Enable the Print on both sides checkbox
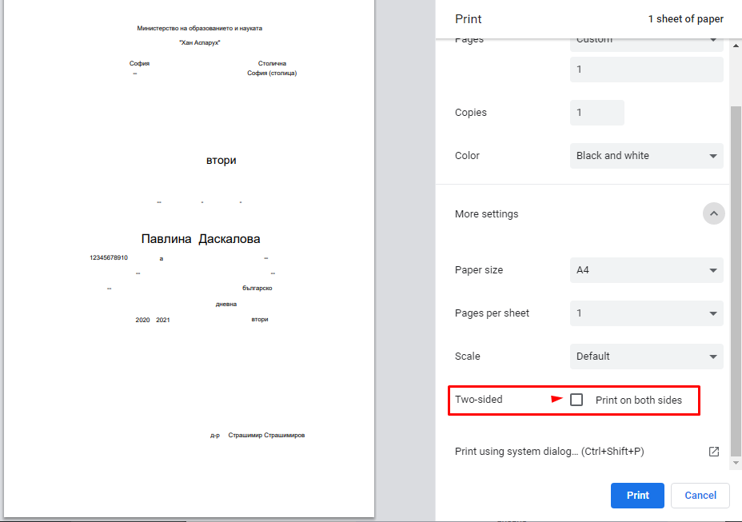 coord(576,400)
